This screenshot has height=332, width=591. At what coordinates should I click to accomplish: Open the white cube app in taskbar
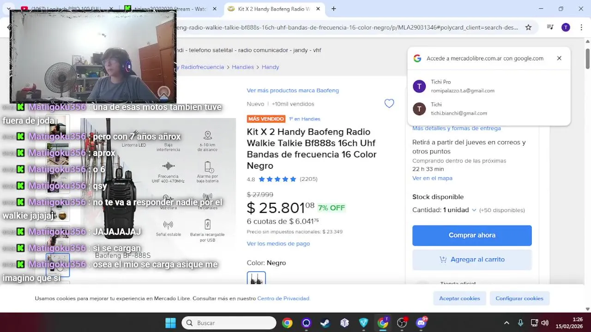tap(344, 323)
